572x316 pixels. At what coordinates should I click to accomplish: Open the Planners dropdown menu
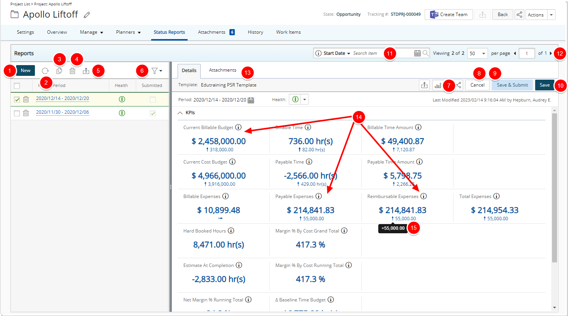(128, 32)
